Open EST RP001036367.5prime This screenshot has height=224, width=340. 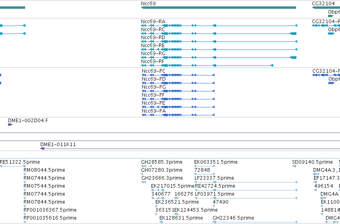(50, 210)
